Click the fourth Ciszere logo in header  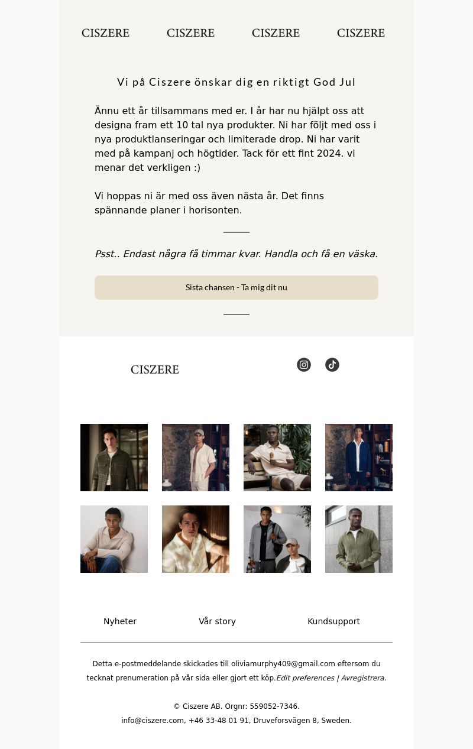click(x=361, y=33)
